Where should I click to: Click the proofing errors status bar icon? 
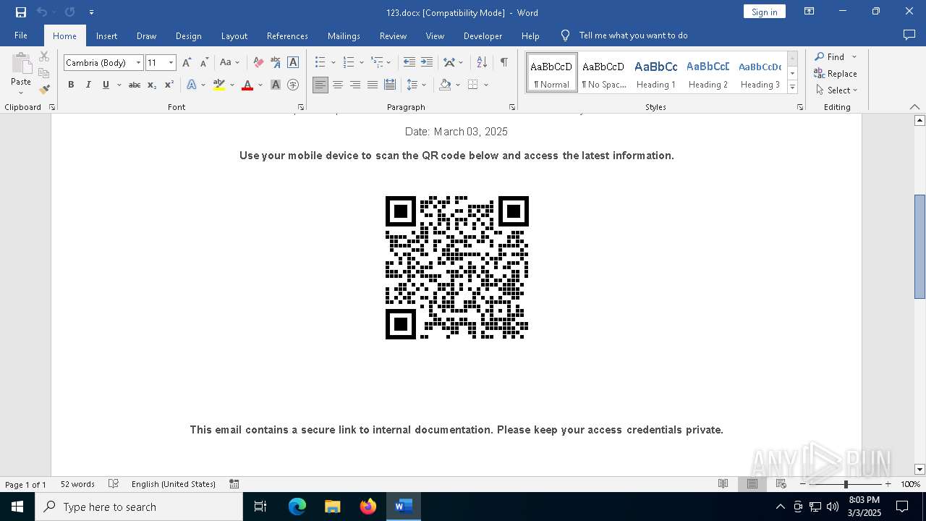pos(114,484)
